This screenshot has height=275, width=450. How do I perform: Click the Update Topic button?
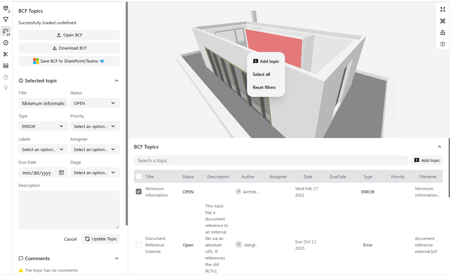coord(101,239)
